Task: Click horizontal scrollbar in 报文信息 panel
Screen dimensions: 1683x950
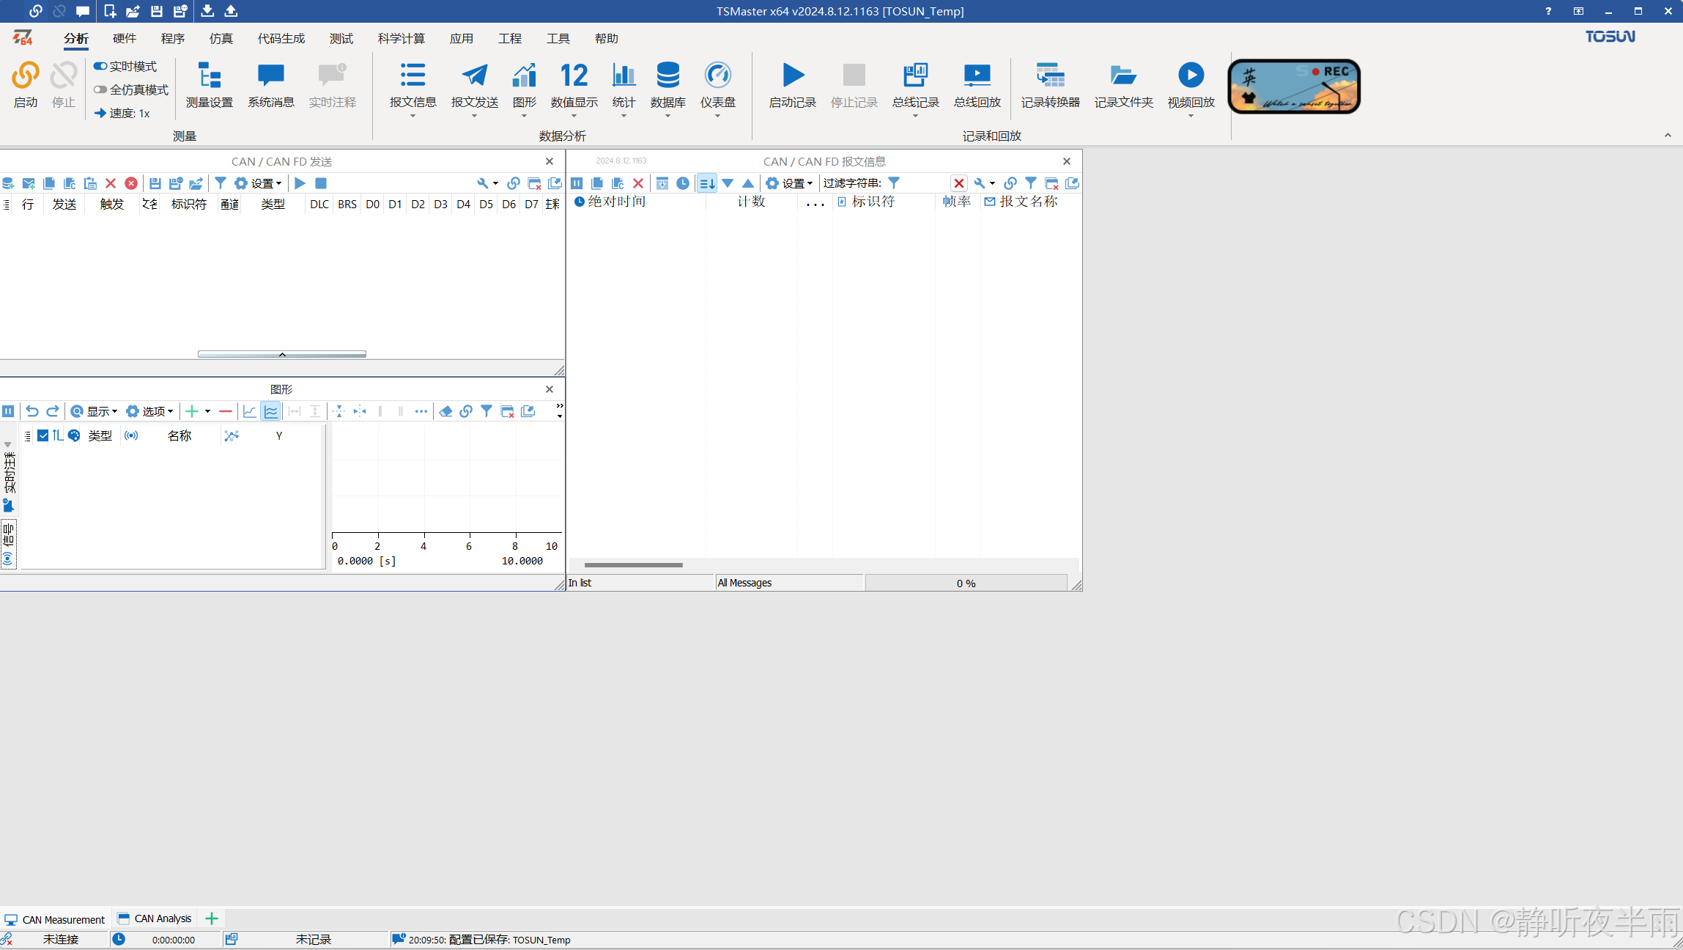Action: tap(633, 565)
